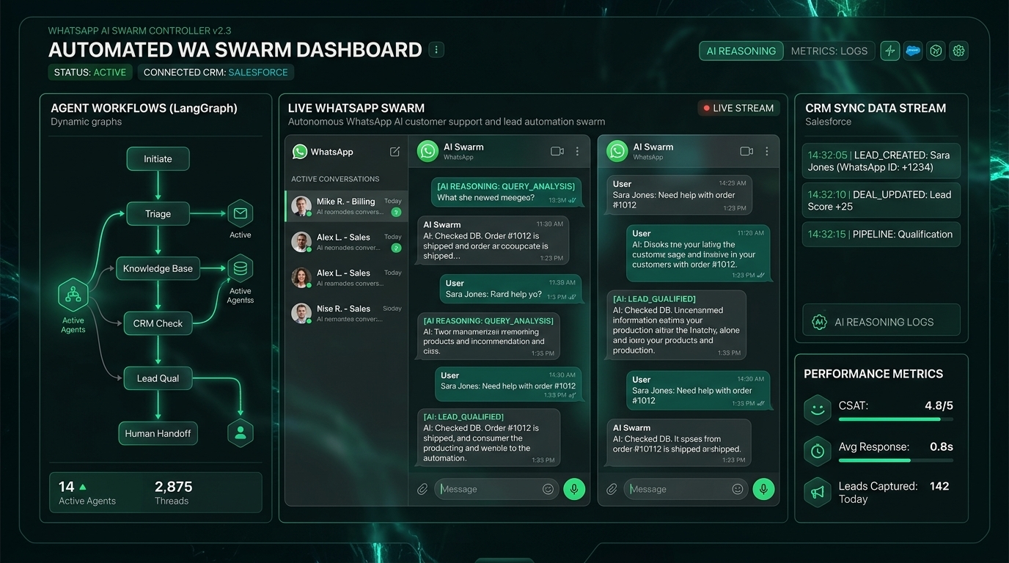Click paperclip attach icon in chat beside conversations list
Screen dimensions: 1009x563
pos(422,489)
